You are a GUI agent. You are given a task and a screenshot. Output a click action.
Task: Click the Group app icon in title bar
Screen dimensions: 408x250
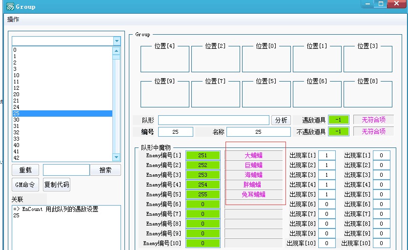click(x=10, y=6)
